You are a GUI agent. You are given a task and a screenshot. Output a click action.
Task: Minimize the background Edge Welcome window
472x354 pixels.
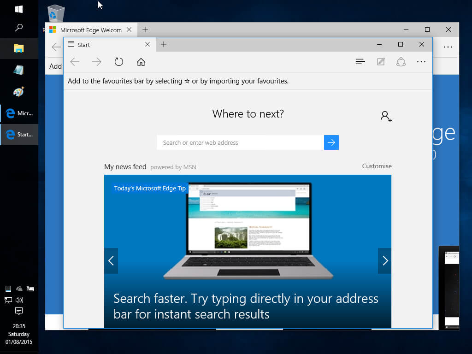point(406,29)
